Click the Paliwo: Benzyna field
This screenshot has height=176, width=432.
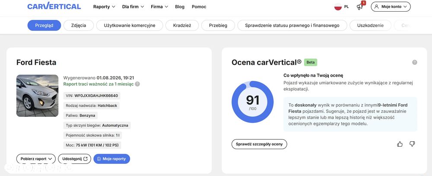coord(80,115)
